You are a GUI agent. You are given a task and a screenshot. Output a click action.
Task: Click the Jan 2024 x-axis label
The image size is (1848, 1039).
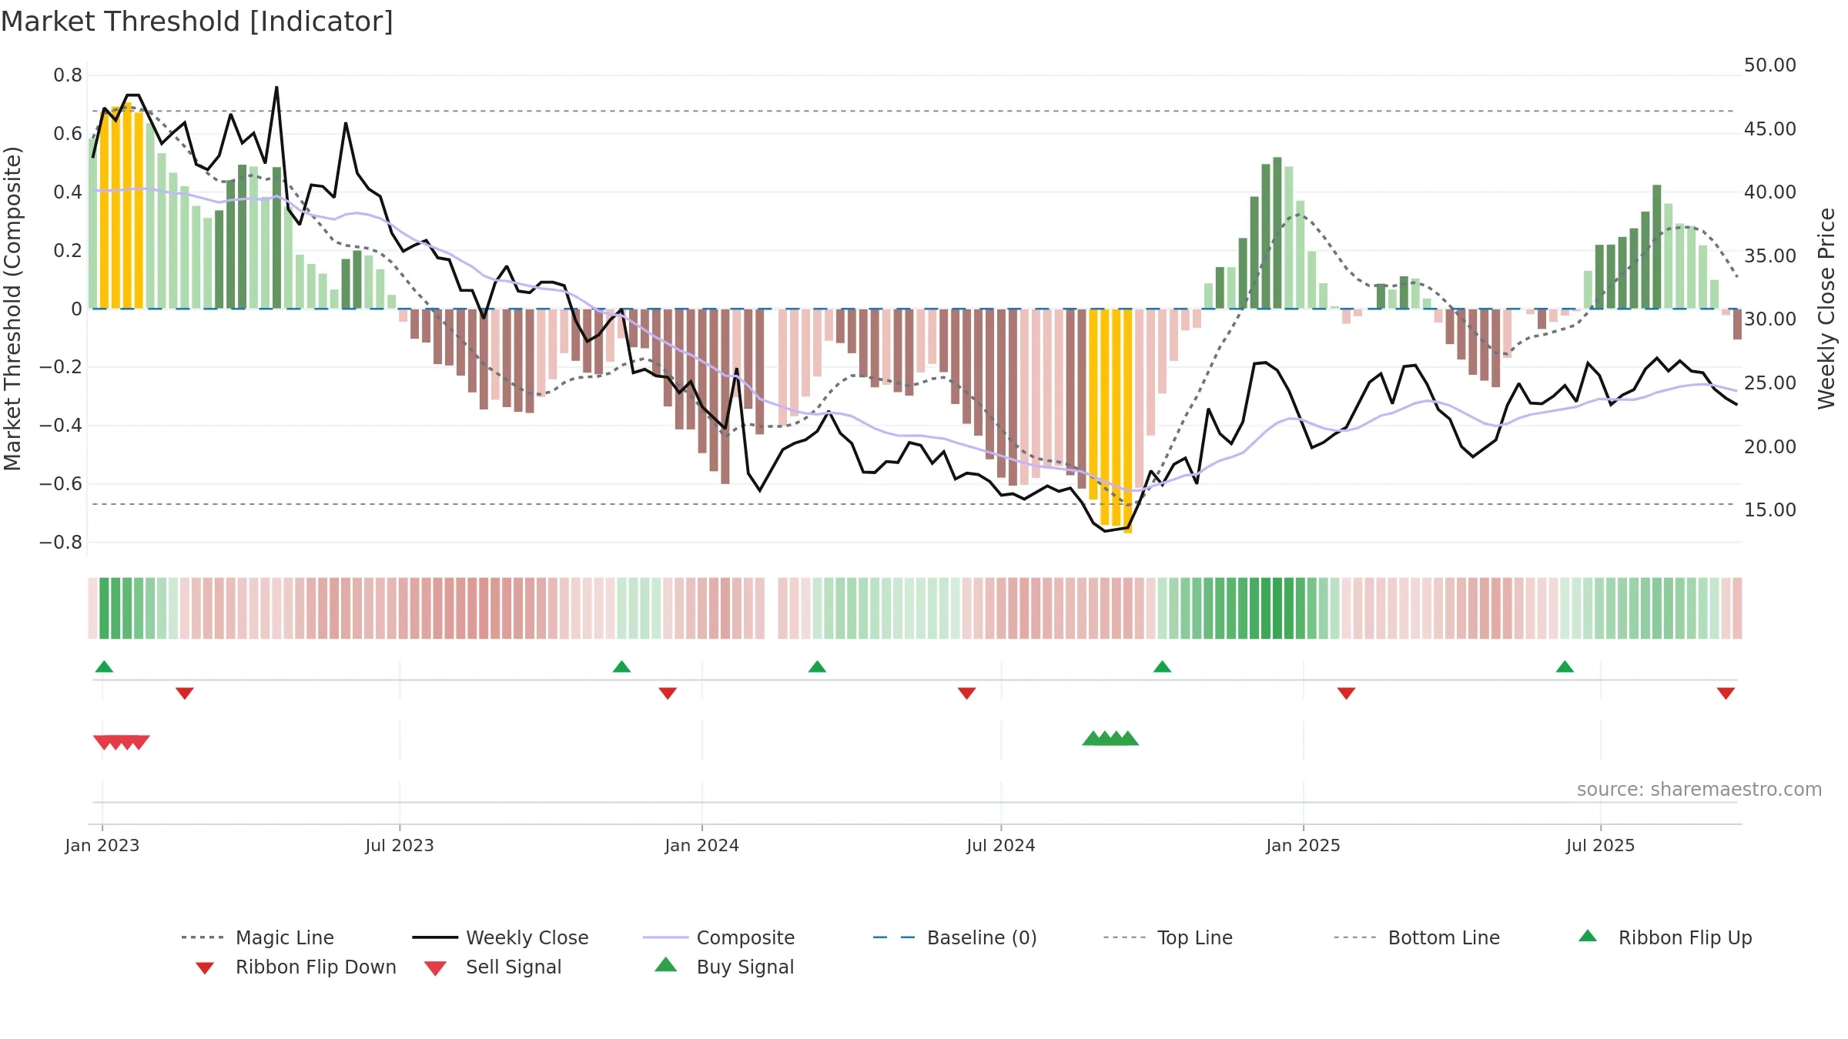click(x=702, y=846)
